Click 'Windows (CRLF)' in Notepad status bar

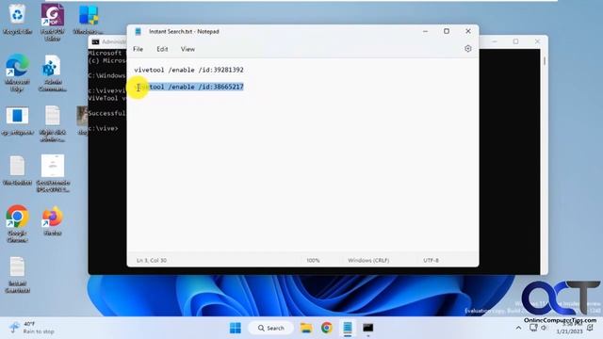pos(368,260)
